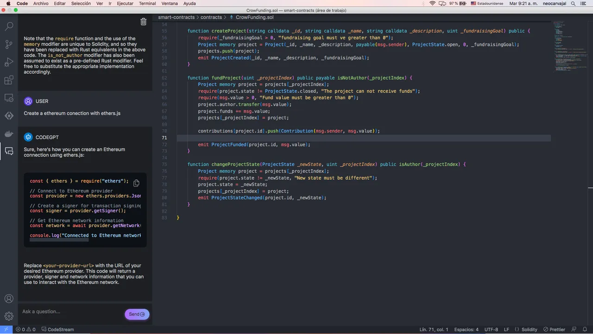Click line number 71 in gutter
This screenshot has height=334, width=593.
coord(164,138)
